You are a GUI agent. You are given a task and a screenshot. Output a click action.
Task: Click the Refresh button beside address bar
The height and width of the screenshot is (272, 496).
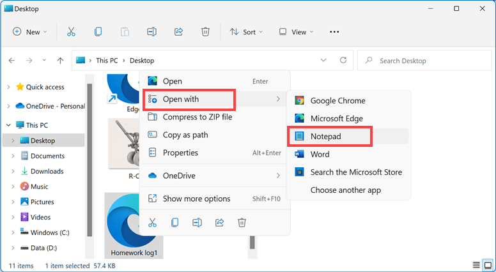pyautogui.click(x=343, y=61)
